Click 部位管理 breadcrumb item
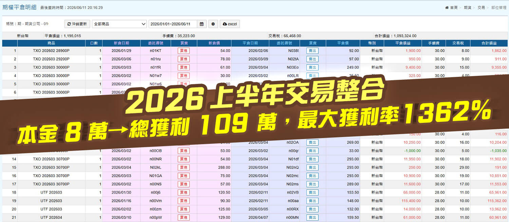 (x=498, y=7)
